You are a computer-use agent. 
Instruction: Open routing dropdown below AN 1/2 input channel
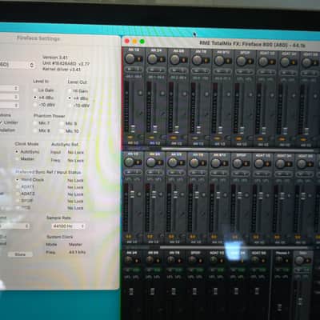point(133,143)
